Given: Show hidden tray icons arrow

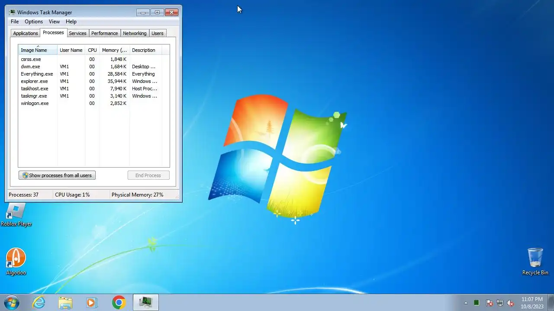Looking at the screenshot, I should (466, 303).
